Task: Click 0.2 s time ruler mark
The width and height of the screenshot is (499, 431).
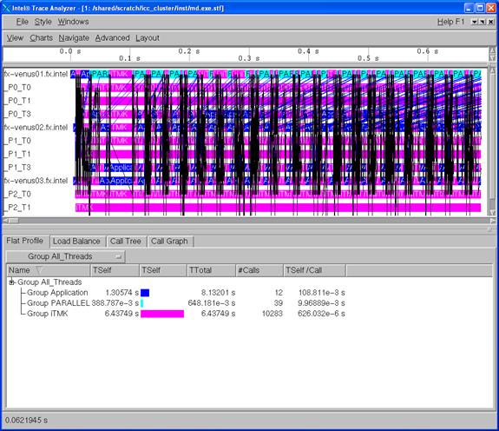Action: coord(189,51)
